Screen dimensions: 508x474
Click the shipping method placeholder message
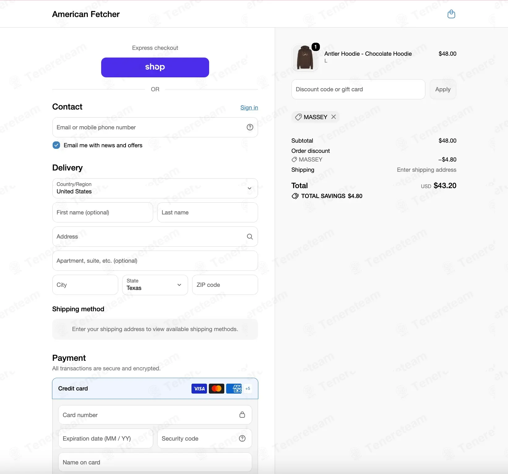click(155, 329)
